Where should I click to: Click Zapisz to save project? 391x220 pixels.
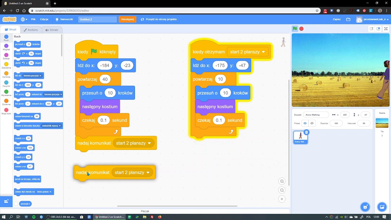click(x=337, y=19)
